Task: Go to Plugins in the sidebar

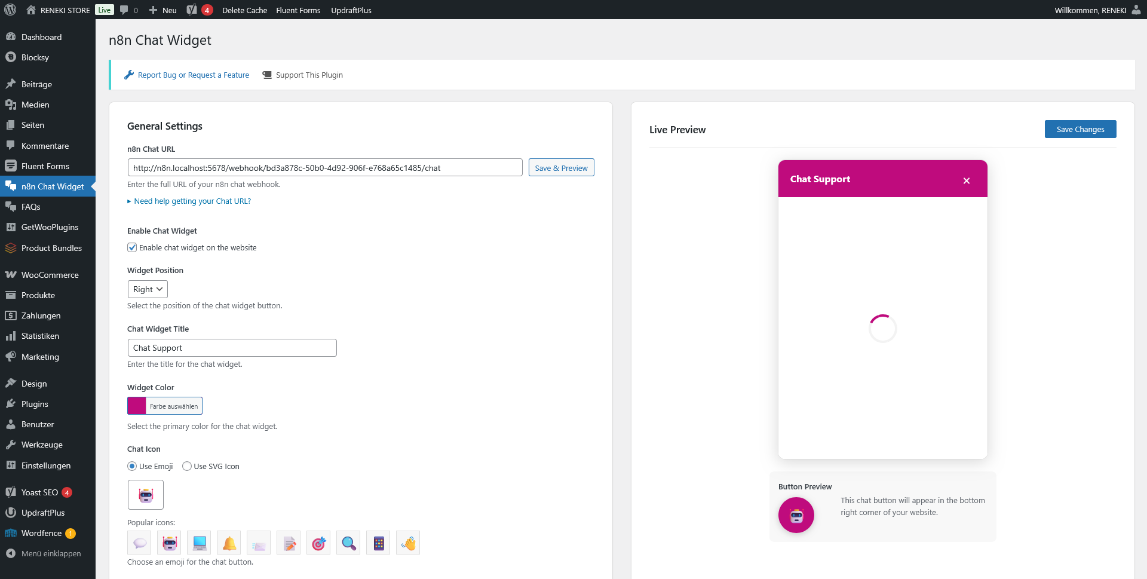Action: click(x=35, y=404)
